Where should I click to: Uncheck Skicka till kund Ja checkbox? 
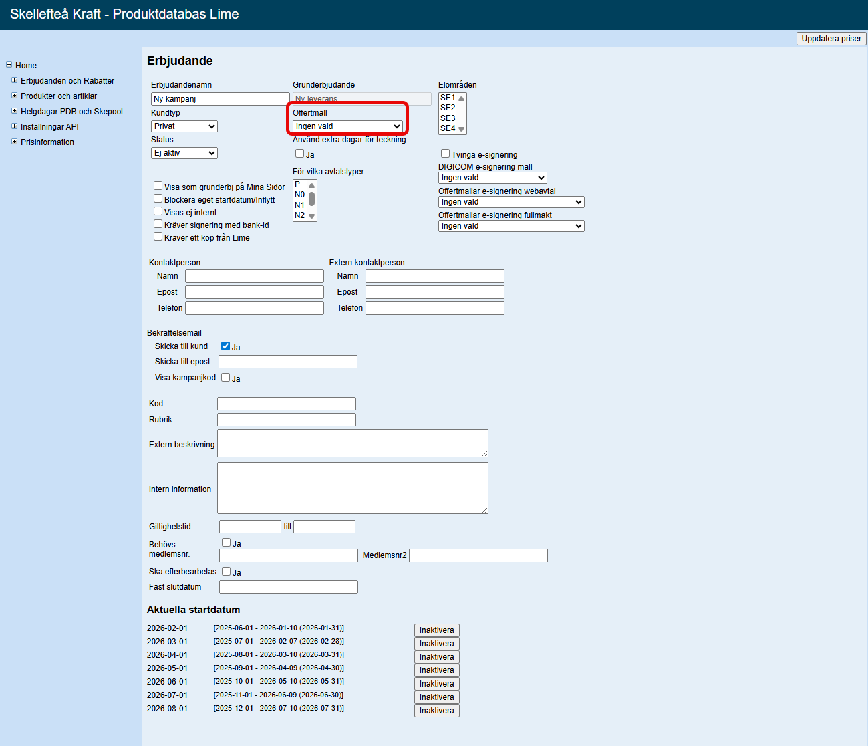225,346
